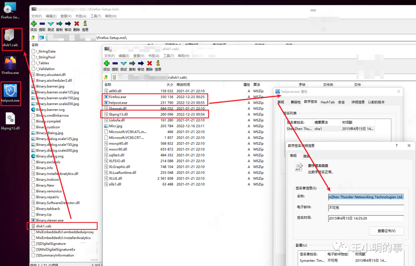The image size is (416, 266).
Task: Open 书签(A) menu in disk1.cab window
Action: pyautogui.click(x=154, y=56)
